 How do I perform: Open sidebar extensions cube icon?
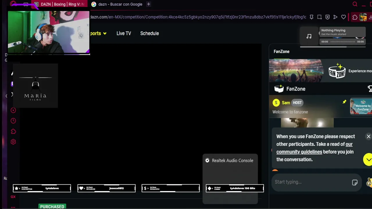(13, 131)
